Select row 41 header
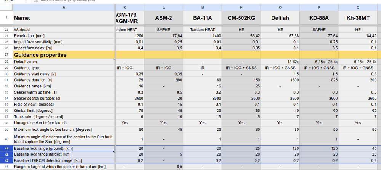Screen dimensions: 381x170 tap(6, 148)
